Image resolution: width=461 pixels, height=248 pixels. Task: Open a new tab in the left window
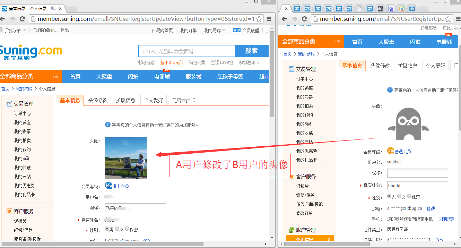coord(71,9)
